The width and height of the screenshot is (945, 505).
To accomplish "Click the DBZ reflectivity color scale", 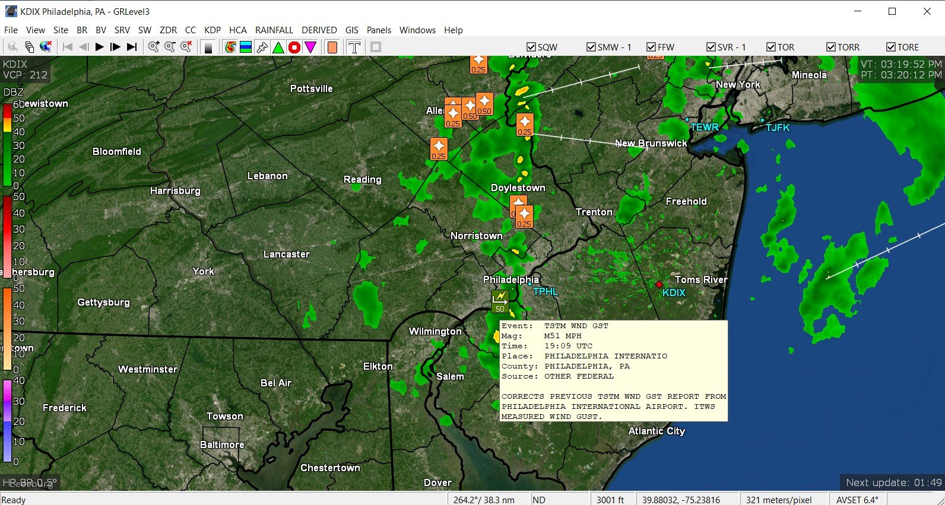I will [7, 144].
